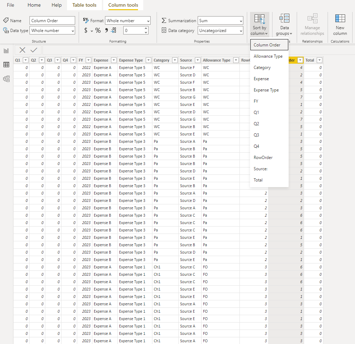The width and height of the screenshot is (355, 344).
Task: Click decimal places number field
Action: click(x=133, y=30)
